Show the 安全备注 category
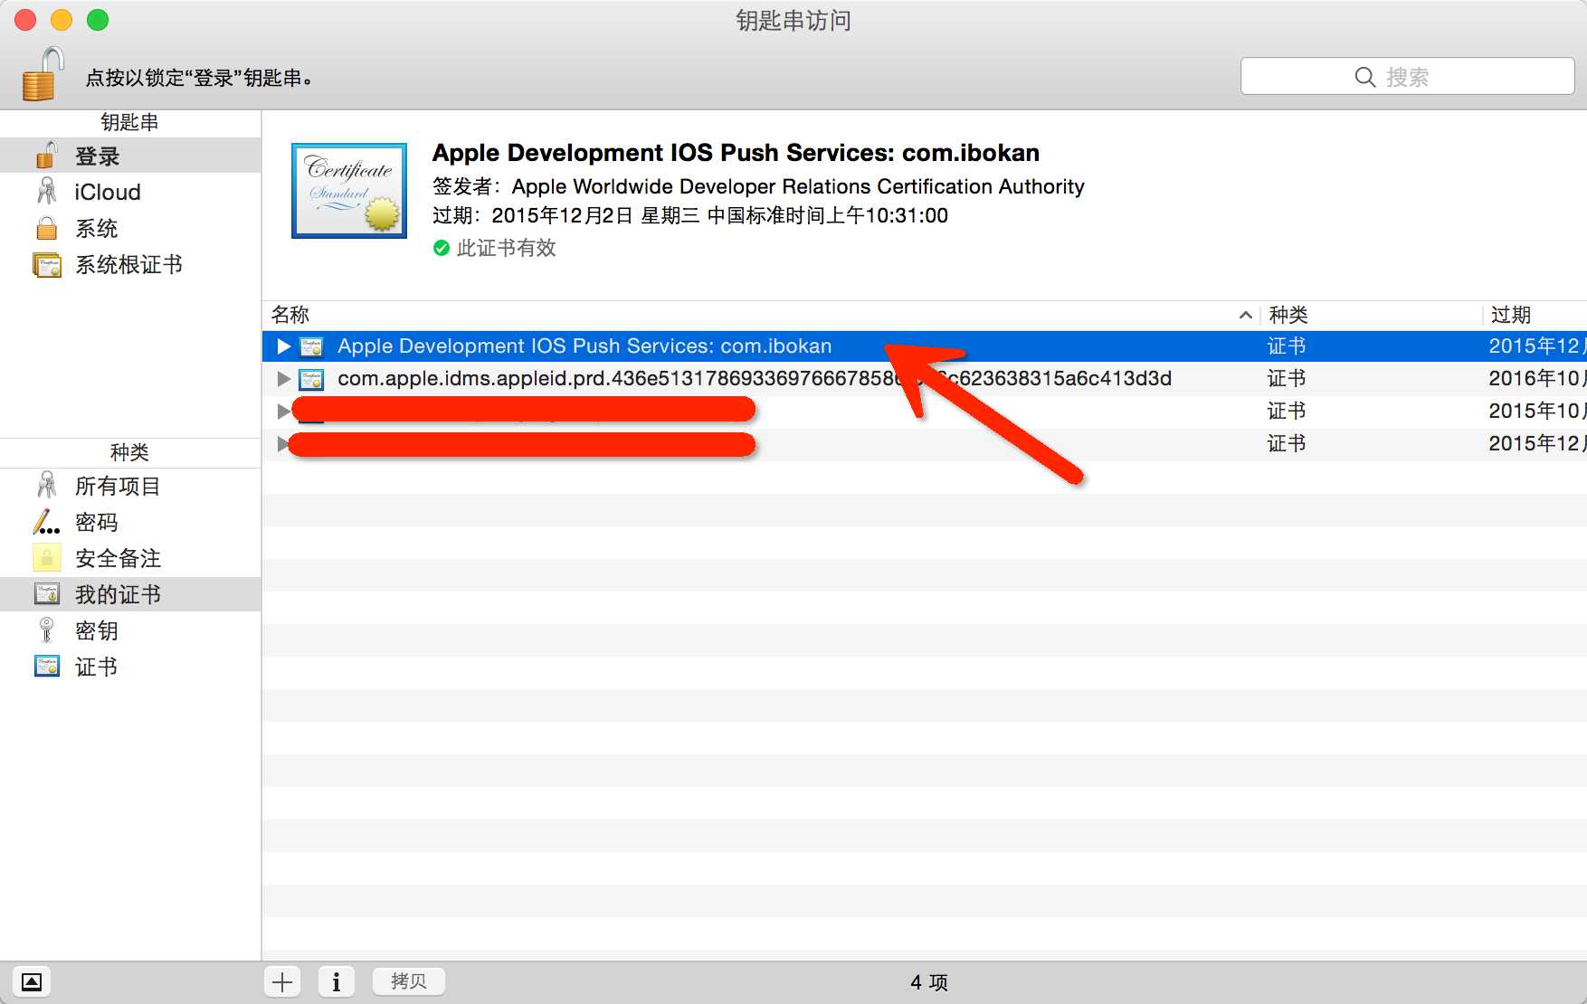 click(x=130, y=558)
